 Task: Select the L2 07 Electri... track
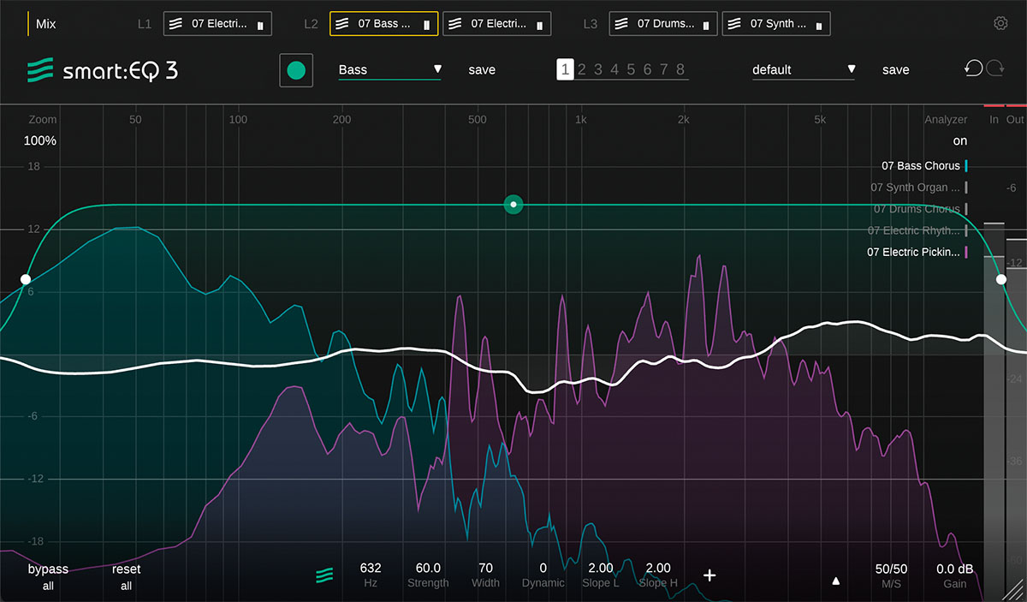point(496,24)
